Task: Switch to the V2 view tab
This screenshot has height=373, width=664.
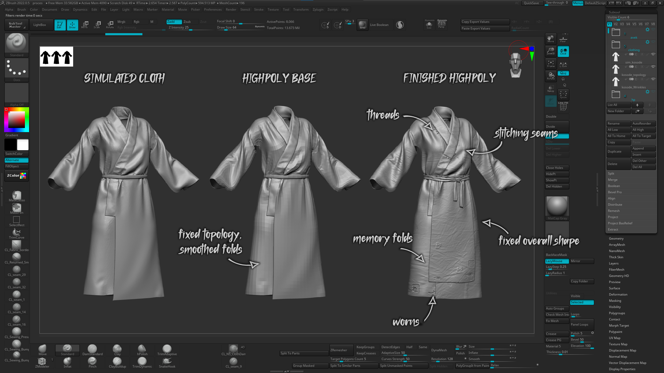Action: coord(615,24)
